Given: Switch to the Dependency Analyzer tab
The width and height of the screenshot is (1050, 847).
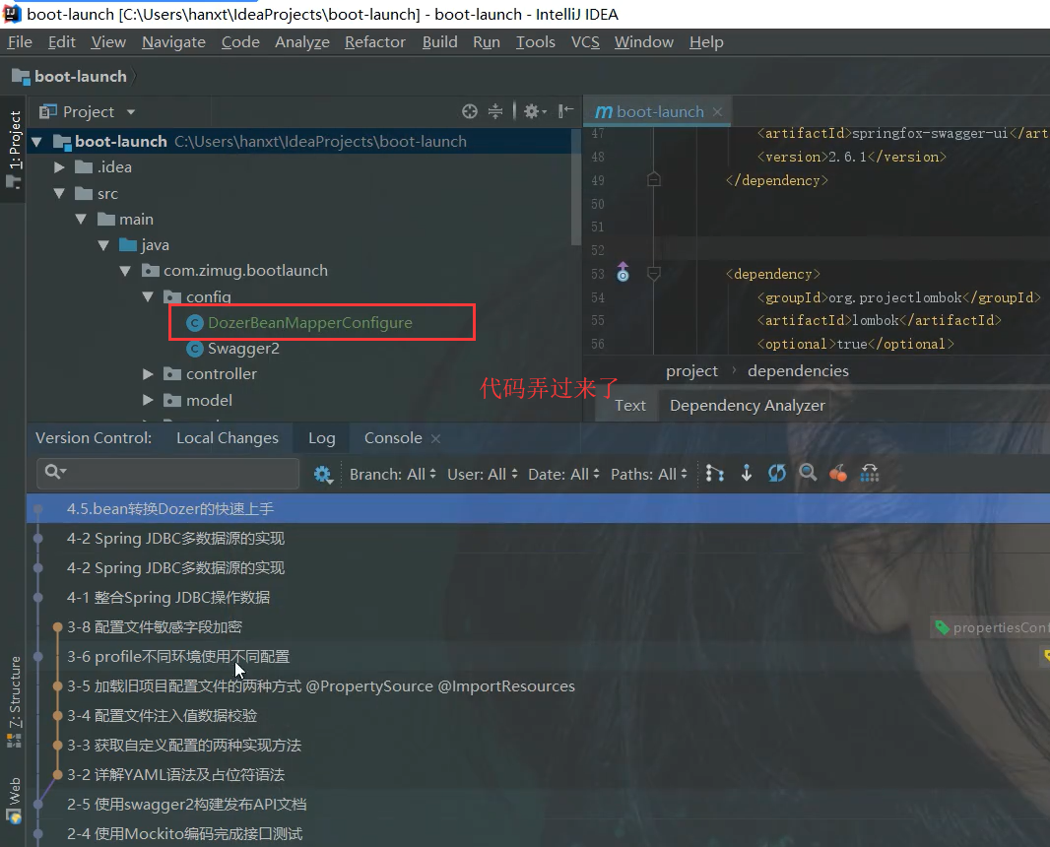Looking at the screenshot, I should coord(748,406).
